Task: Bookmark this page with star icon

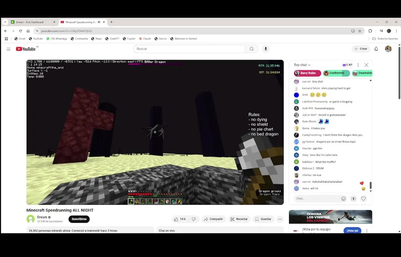Action: pyautogui.click(x=360, y=31)
